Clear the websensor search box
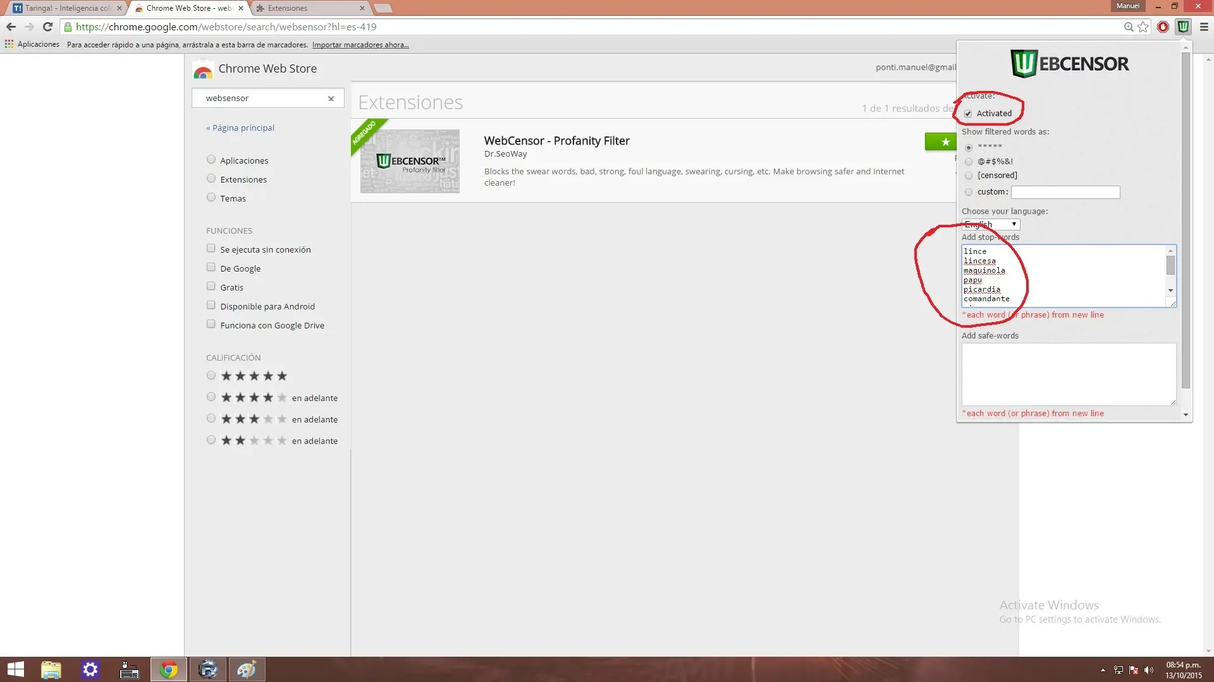The width and height of the screenshot is (1214, 682). [331, 99]
